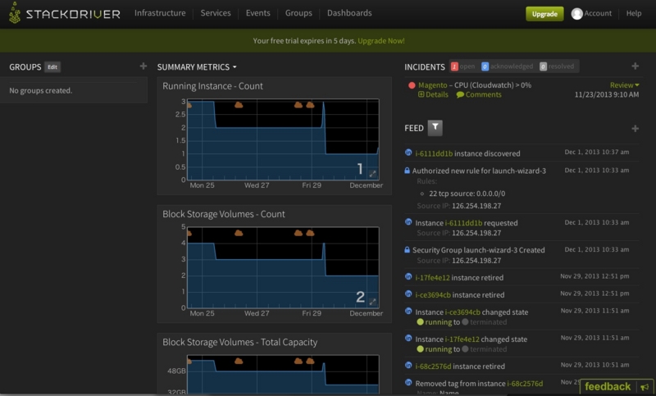The height and width of the screenshot is (396, 656).
Task: Click the Edit button next to GROUPS
Action: click(x=52, y=67)
